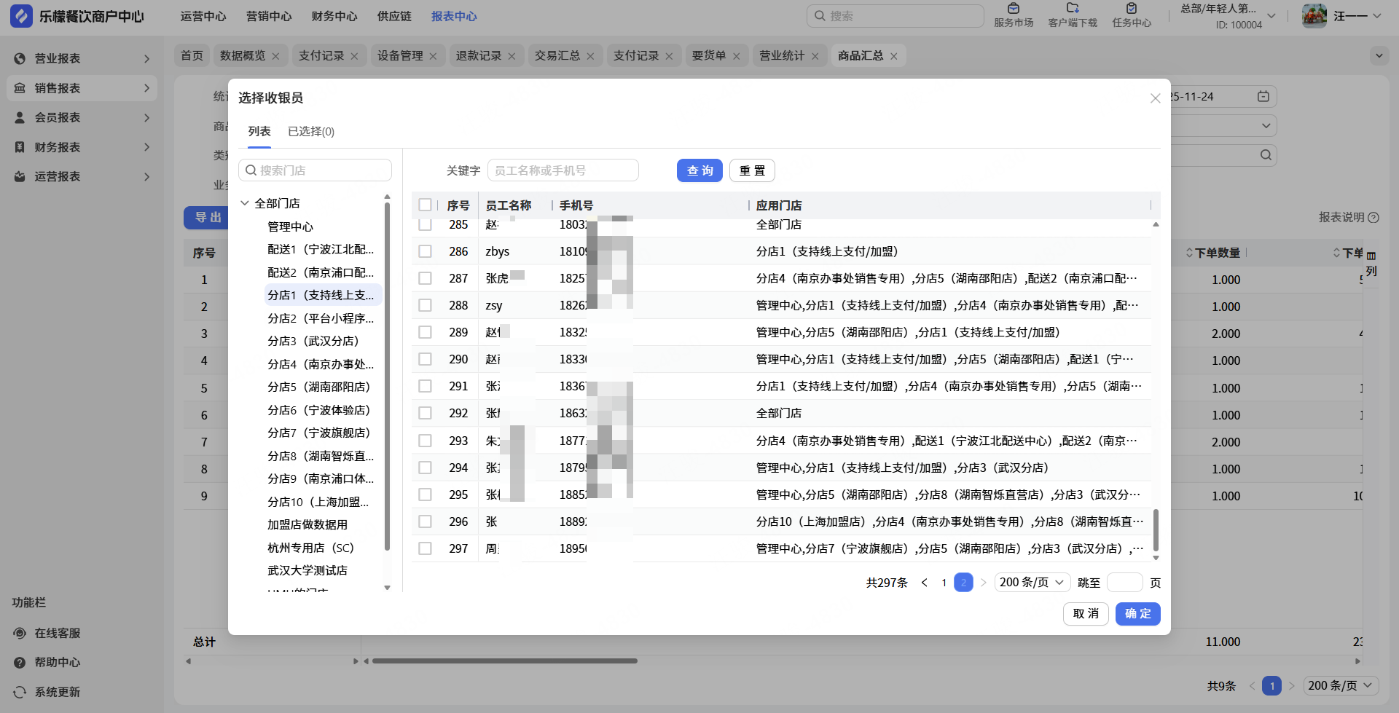Image resolution: width=1399 pixels, height=713 pixels.
Task: Open the 服务市场 service market icon
Action: [x=1013, y=9]
